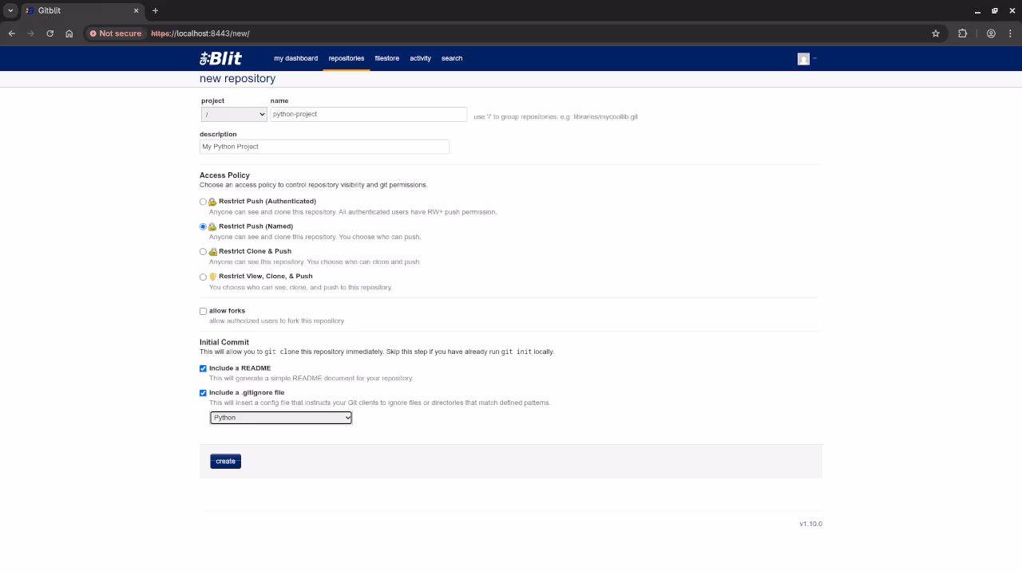Click the description text field
Image resolution: width=1022 pixels, height=574 pixels.
[324, 147]
